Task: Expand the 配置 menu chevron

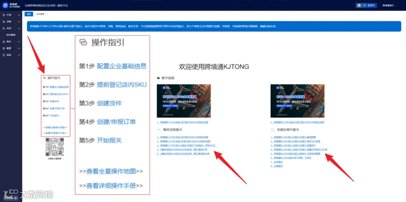Action: tap(19, 48)
